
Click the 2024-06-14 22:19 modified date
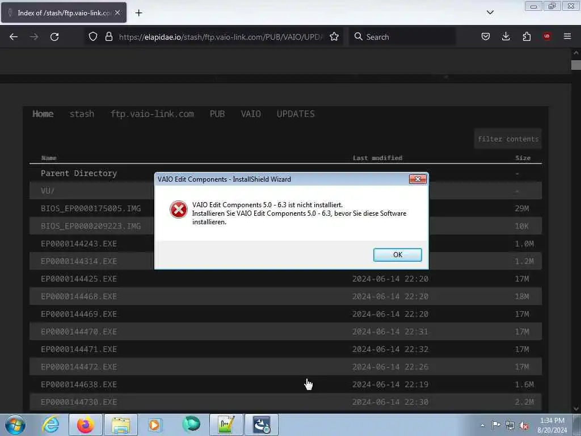click(x=390, y=384)
